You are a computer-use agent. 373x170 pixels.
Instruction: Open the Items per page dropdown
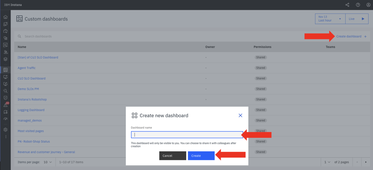48,162
